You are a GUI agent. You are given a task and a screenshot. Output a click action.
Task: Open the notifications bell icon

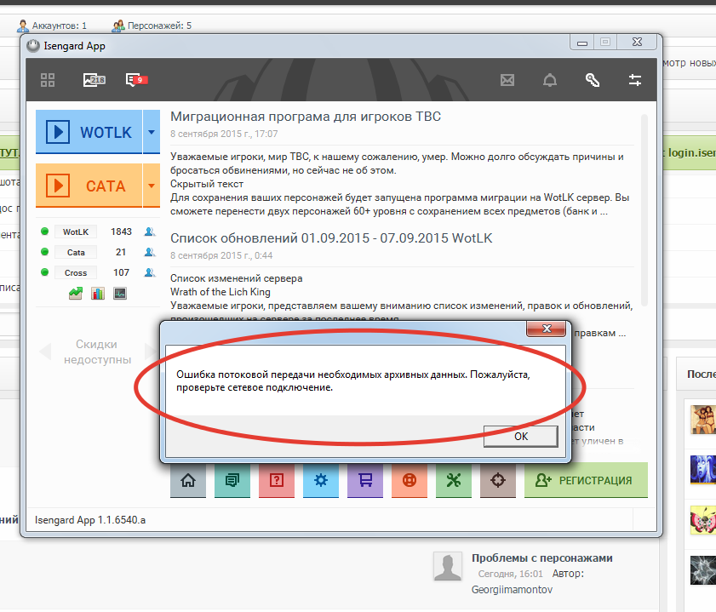click(x=550, y=80)
